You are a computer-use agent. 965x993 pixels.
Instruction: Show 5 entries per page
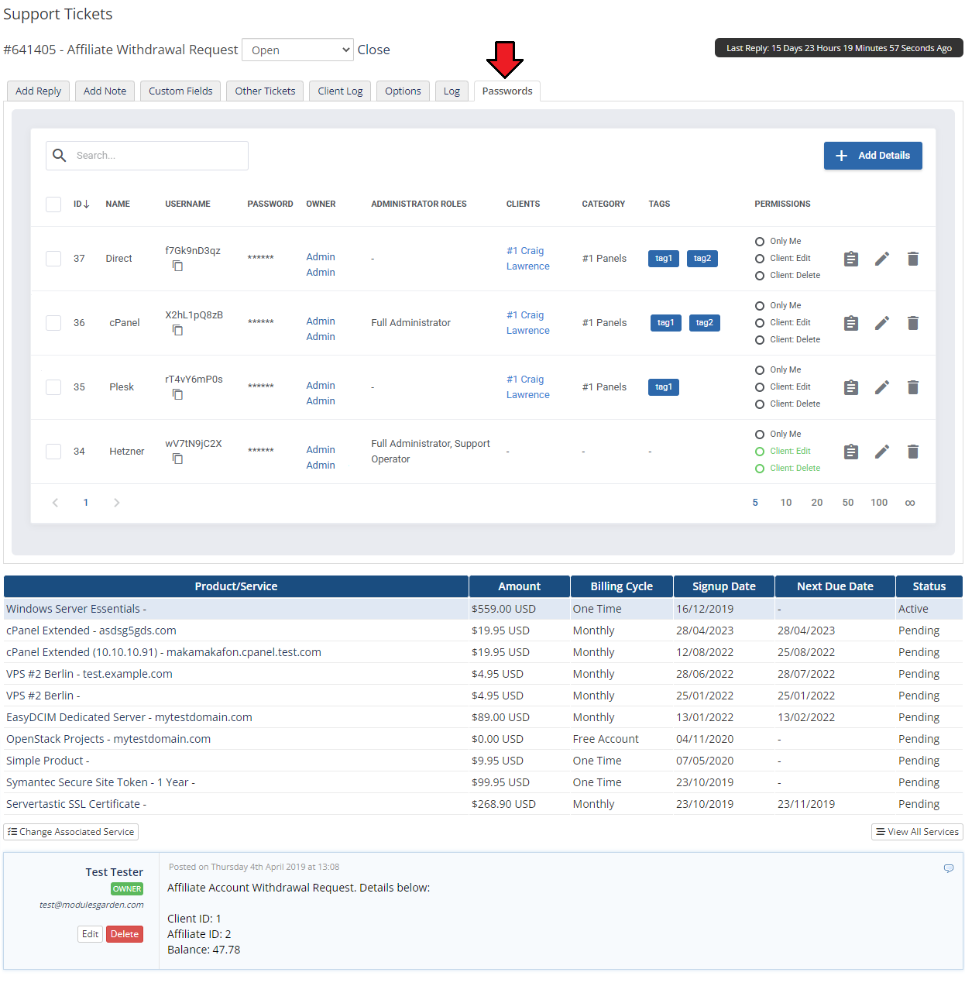(x=755, y=503)
